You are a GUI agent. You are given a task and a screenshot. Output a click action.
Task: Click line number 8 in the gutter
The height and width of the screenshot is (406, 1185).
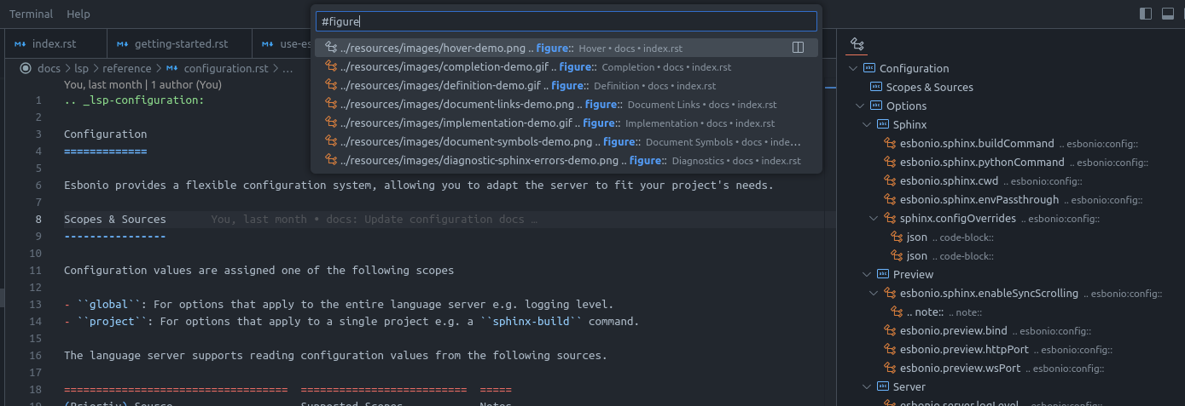coord(38,220)
